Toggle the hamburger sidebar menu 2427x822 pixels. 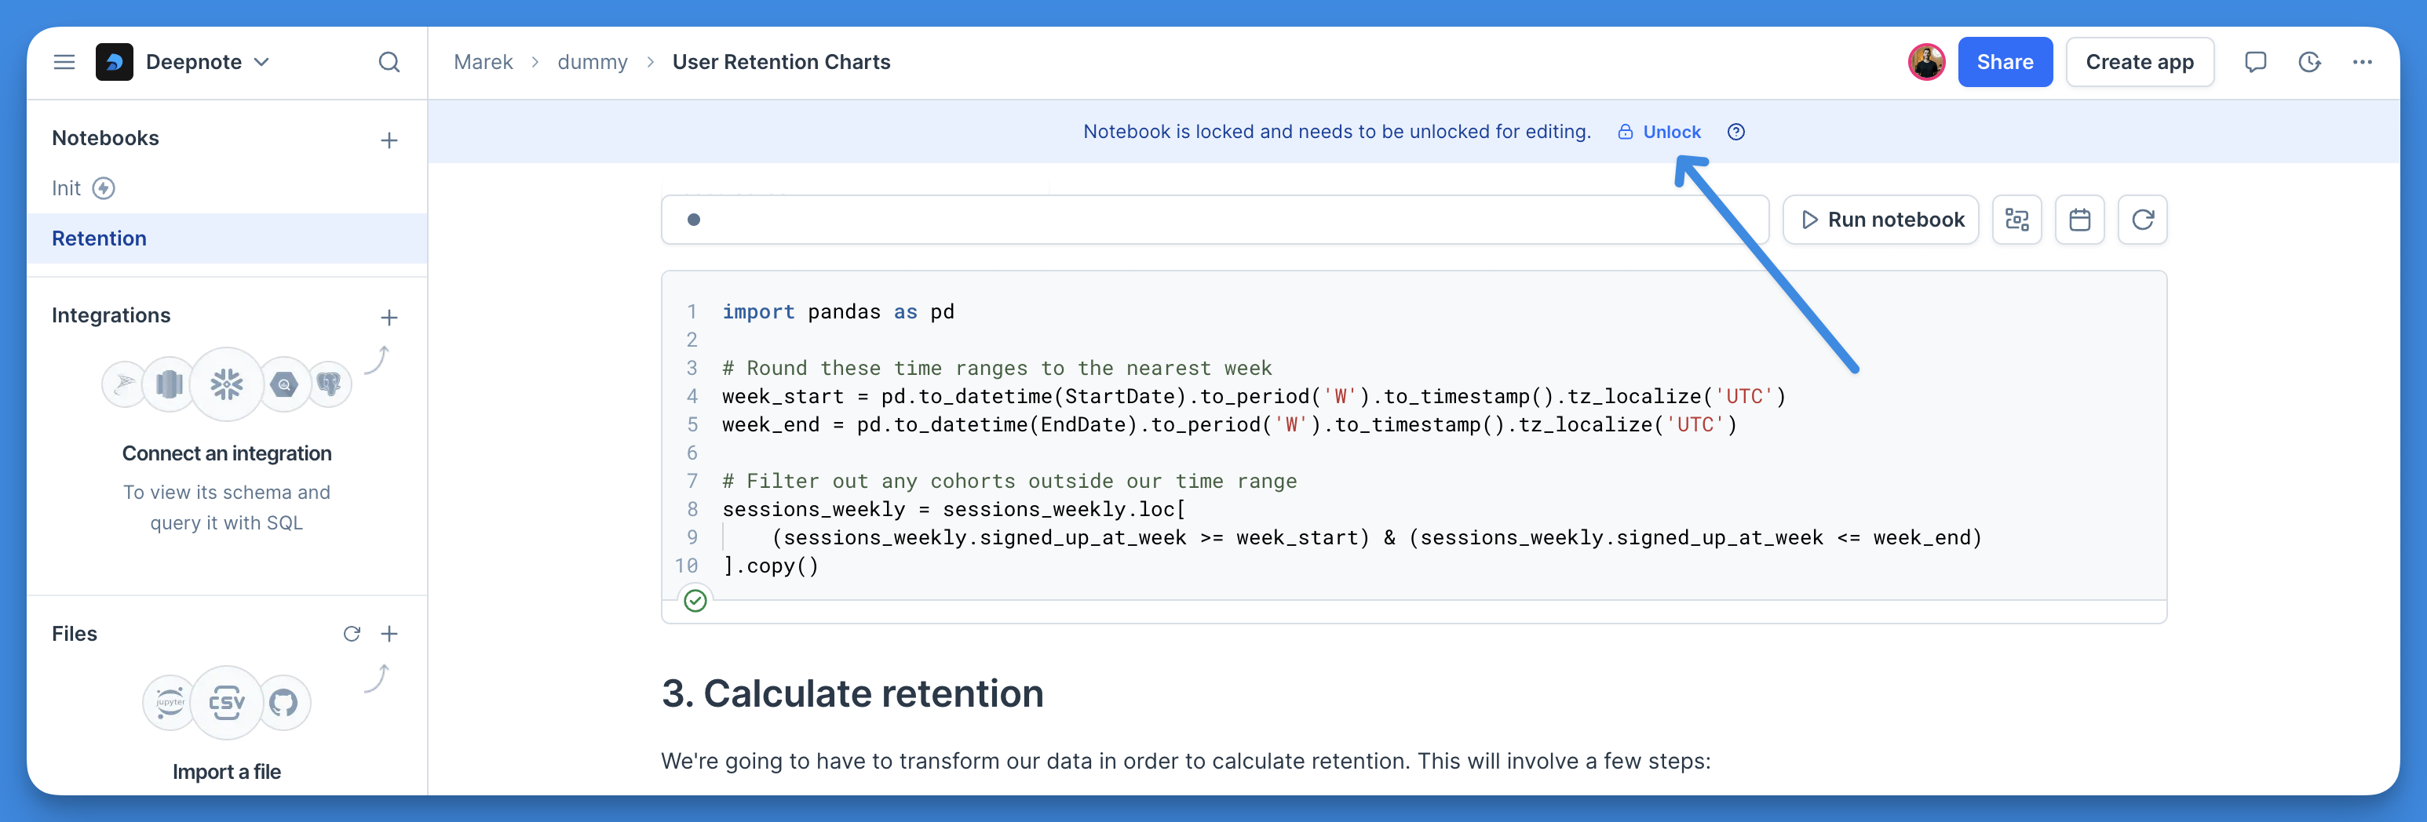[x=64, y=62]
